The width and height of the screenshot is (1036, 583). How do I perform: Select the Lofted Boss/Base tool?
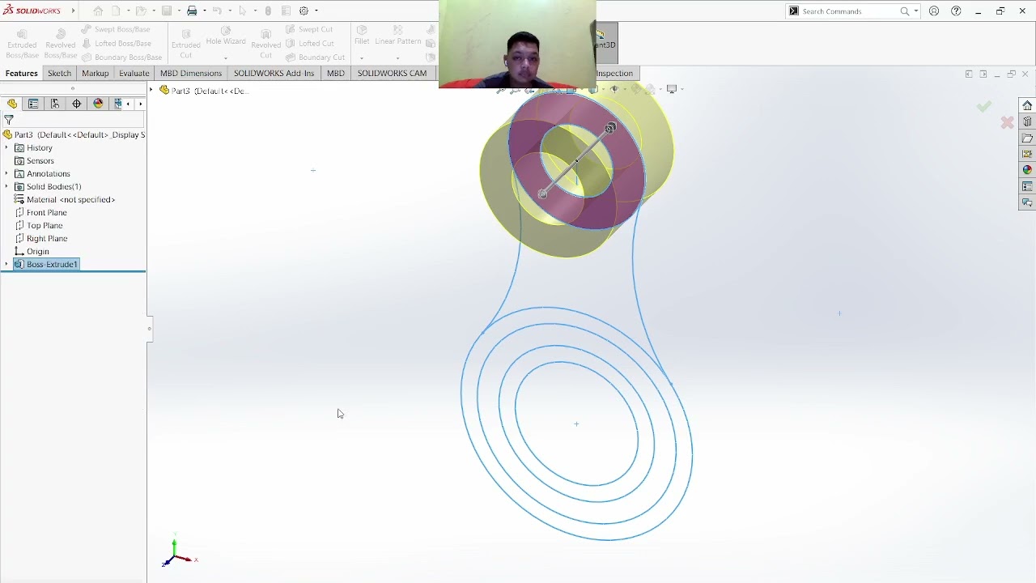(x=116, y=43)
